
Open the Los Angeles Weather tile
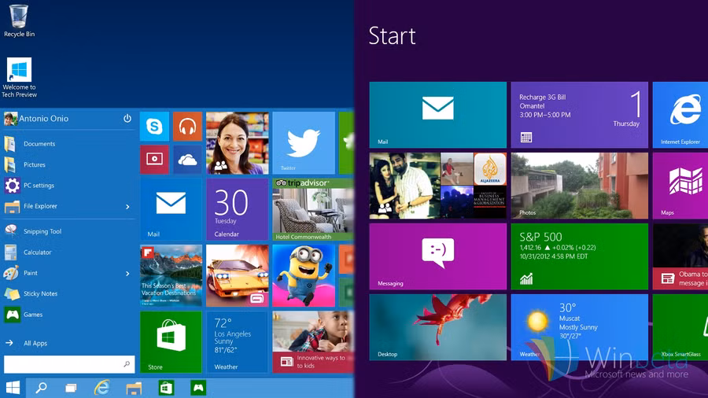237,342
